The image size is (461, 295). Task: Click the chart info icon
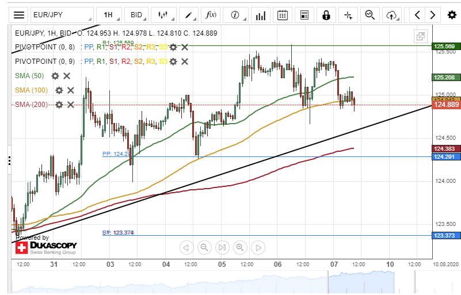pyautogui.click(x=235, y=15)
